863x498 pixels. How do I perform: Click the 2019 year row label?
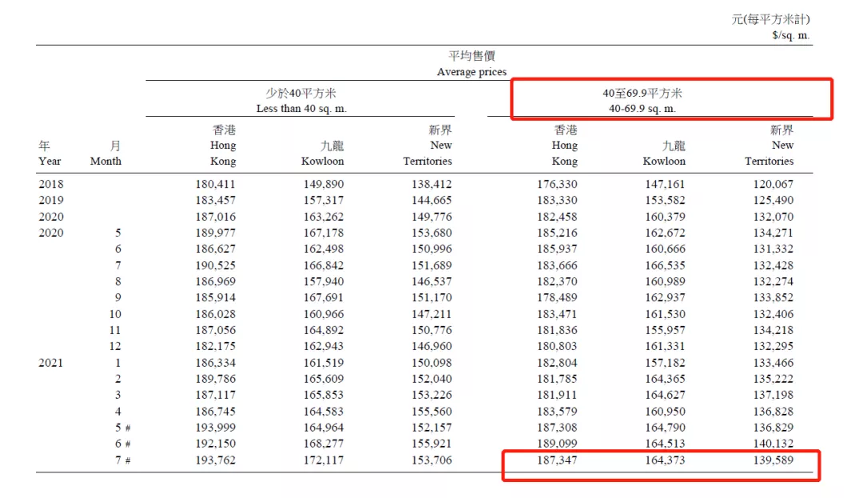pos(50,200)
